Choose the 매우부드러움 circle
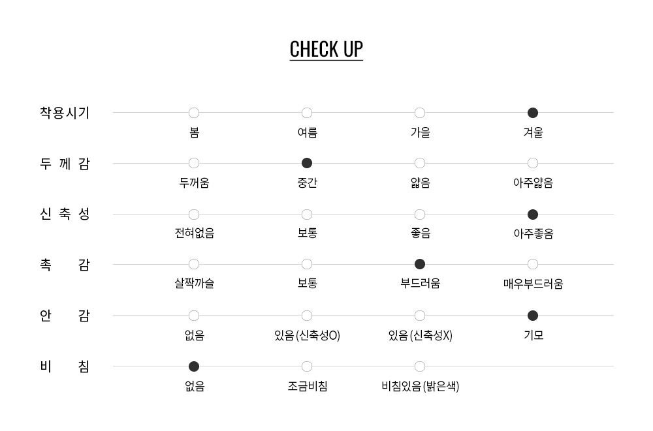 [533, 264]
